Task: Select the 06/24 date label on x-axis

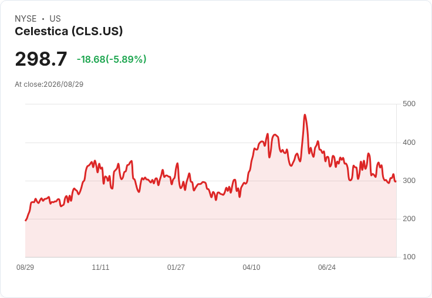Action: (327, 267)
